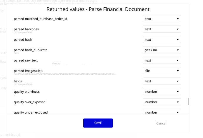Select the parsed hash_duplicate row label
This screenshot has width=203, height=138.
(x=31, y=50)
